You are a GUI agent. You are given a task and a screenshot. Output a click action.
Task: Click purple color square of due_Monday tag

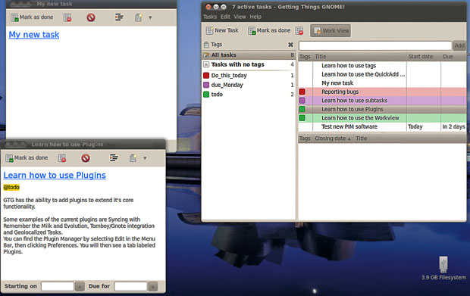point(206,85)
